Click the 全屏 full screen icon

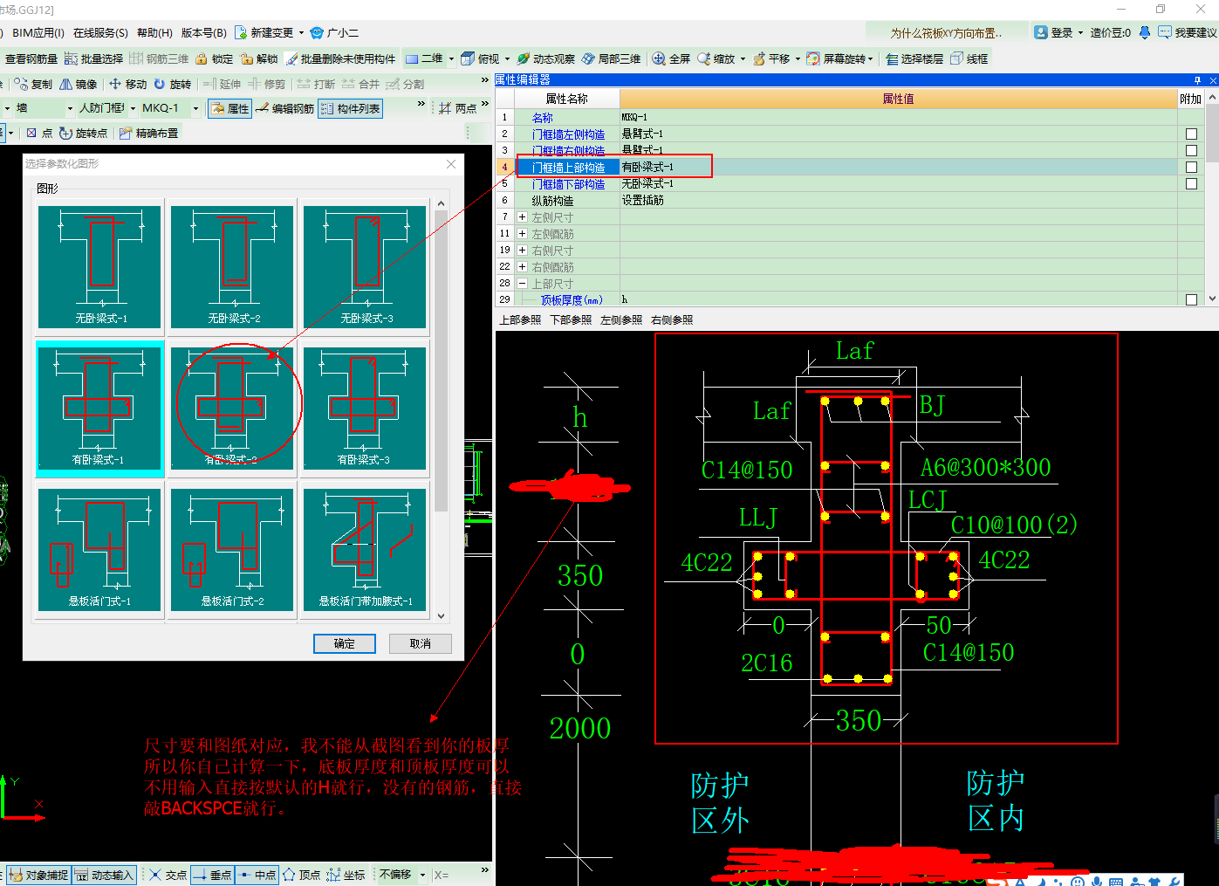(659, 58)
